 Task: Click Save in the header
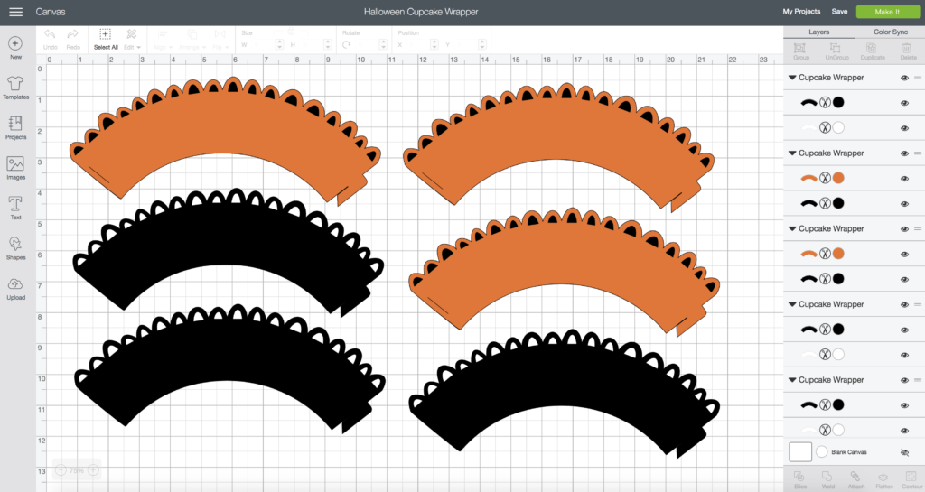click(839, 11)
